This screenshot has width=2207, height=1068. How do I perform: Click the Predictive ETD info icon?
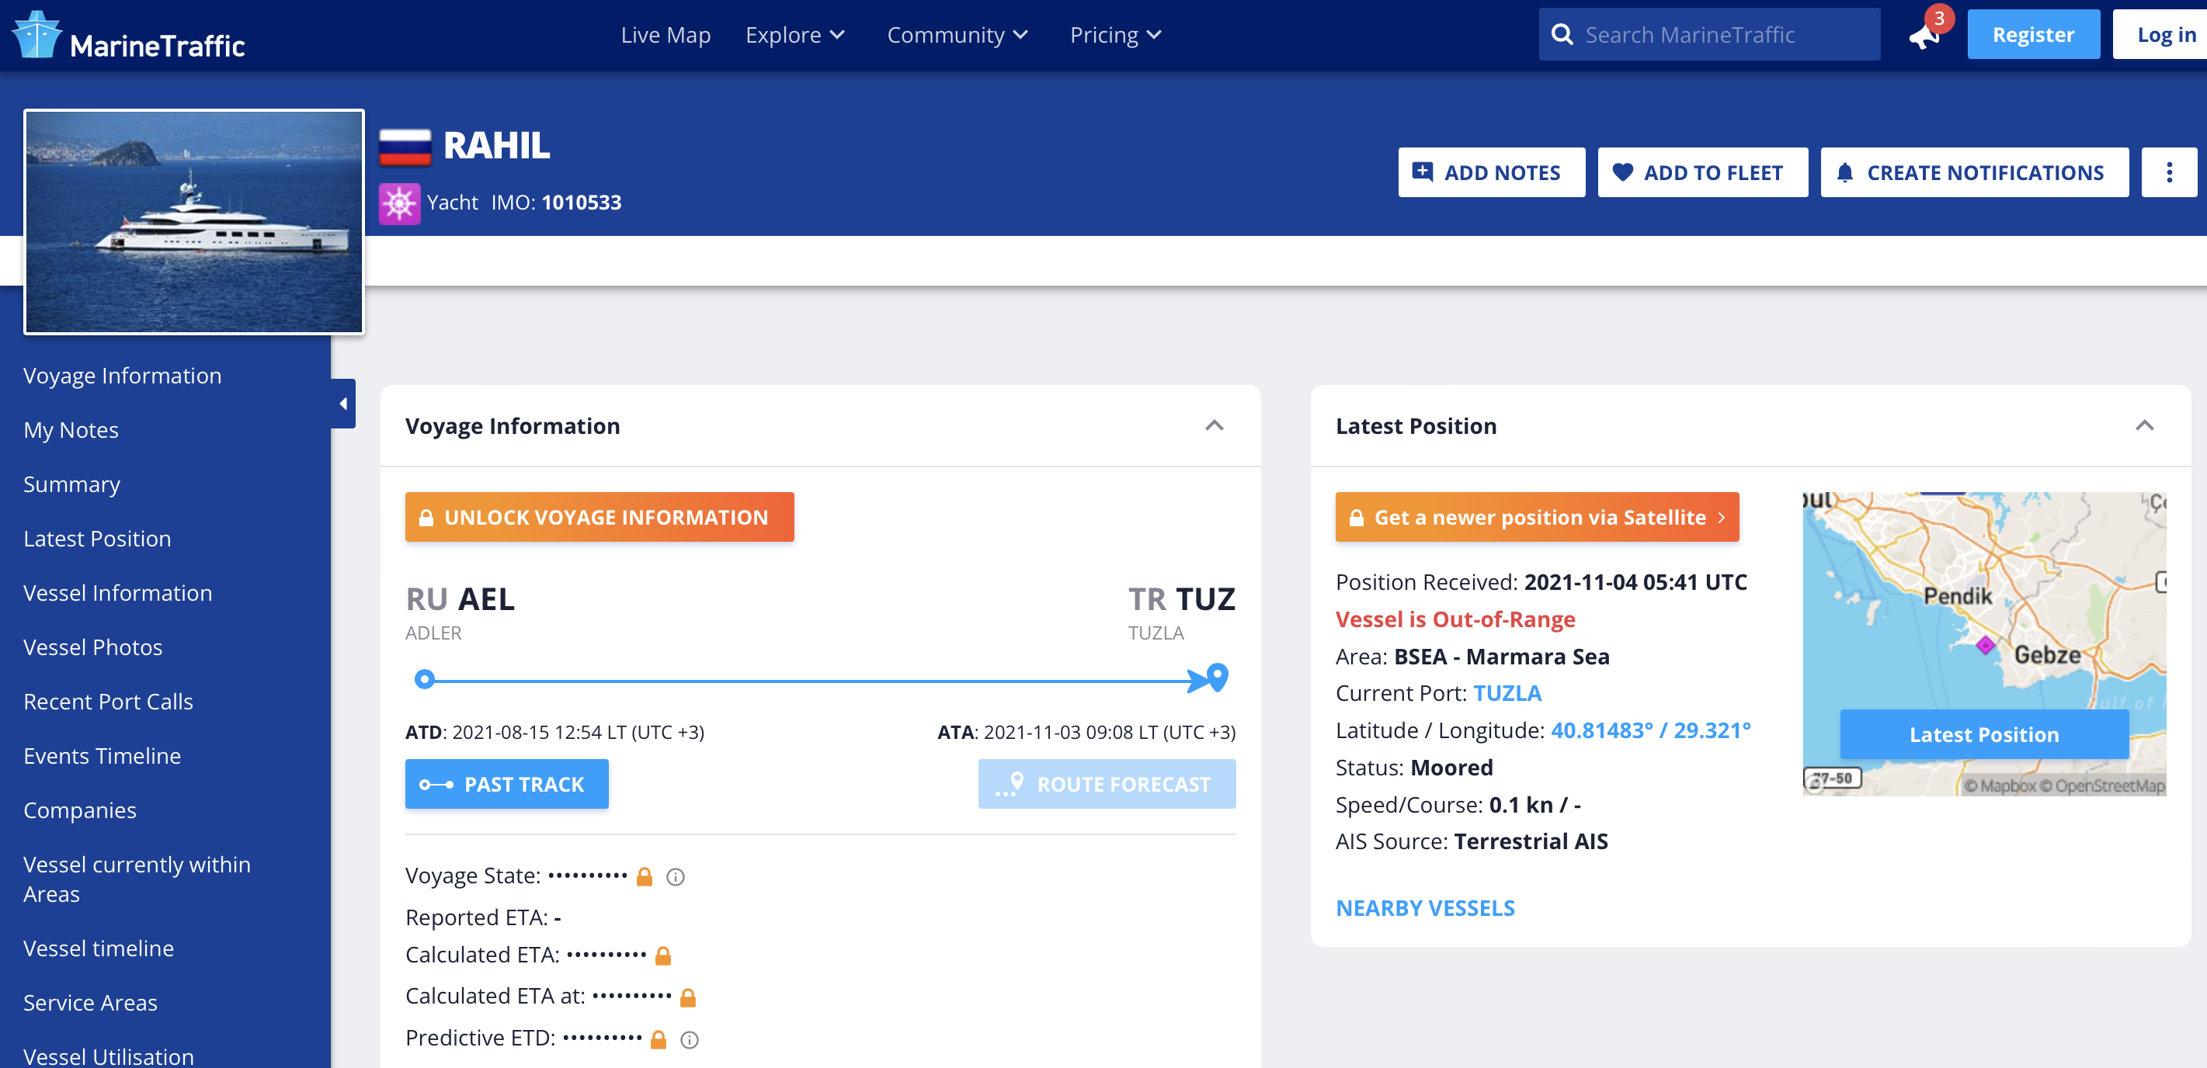coord(689,1039)
